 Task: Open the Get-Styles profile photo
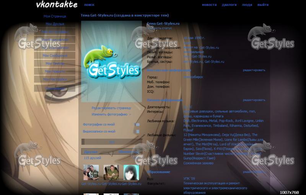click(x=111, y=61)
